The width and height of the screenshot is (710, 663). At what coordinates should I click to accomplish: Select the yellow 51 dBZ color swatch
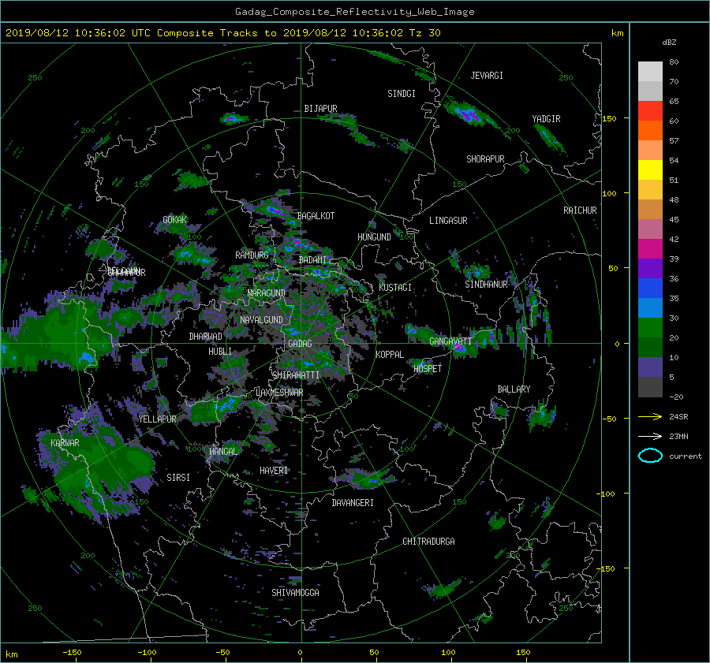point(650,169)
